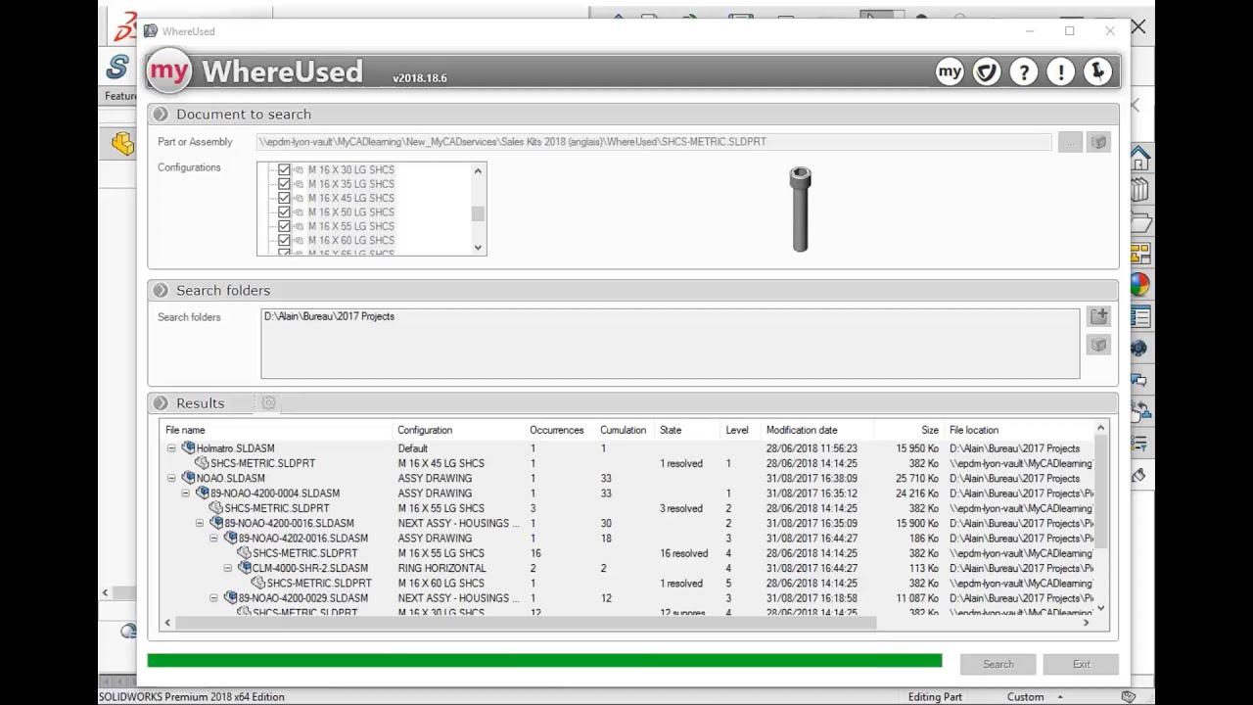The image size is (1253, 705).
Task: Sort results by Occurrences column
Action: click(x=557, y=430)
